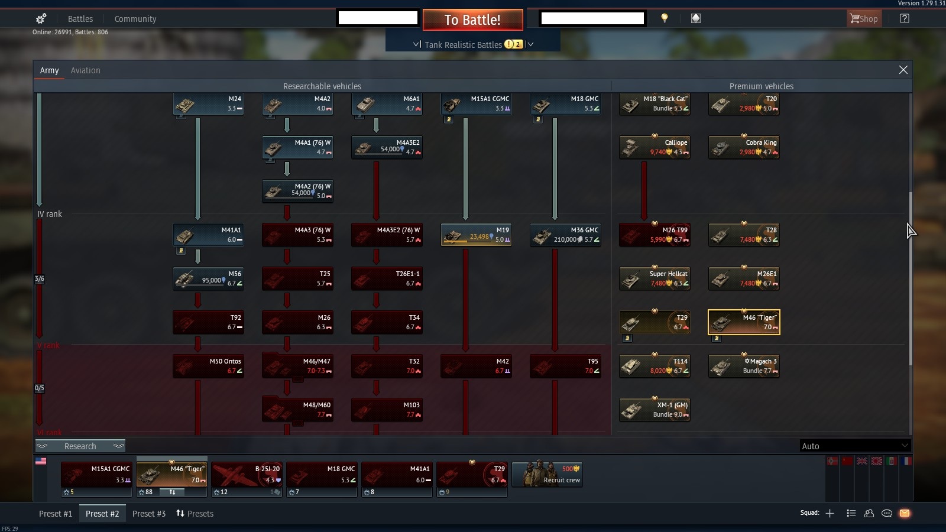Open the Presets manager button
The image size is (946, 532).
coord(195,514)
